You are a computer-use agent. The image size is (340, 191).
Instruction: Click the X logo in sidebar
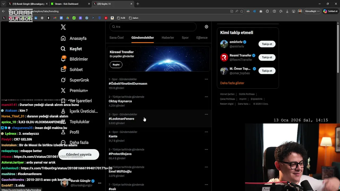point(63,27)
